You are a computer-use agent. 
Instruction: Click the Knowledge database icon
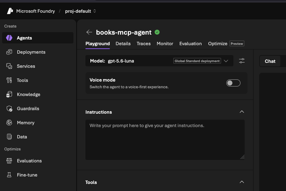pos(9,94)
